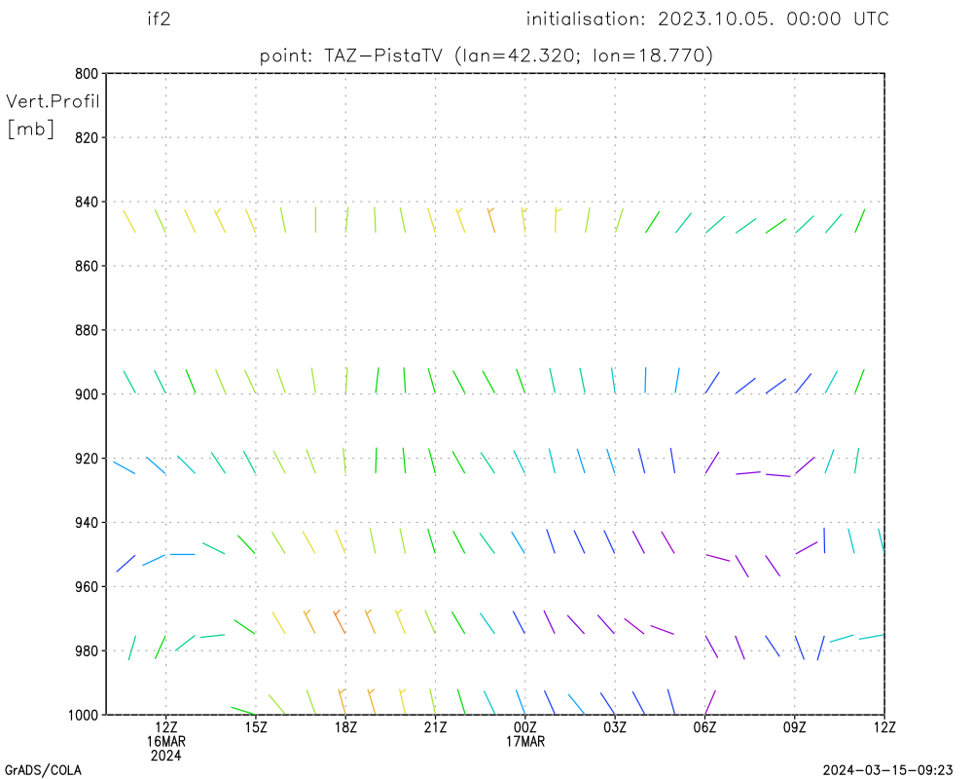This screenshot has width=973, height=779.
Task: Click the 940 pressure tick label
Action: [87, 523]
